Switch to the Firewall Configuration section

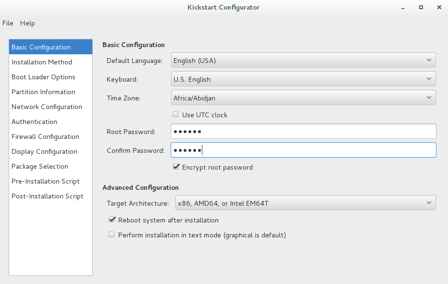[x=45, y=136]
